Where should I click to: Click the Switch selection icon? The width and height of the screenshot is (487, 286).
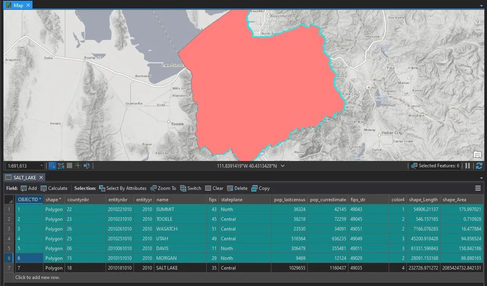[x=191, y=188]
